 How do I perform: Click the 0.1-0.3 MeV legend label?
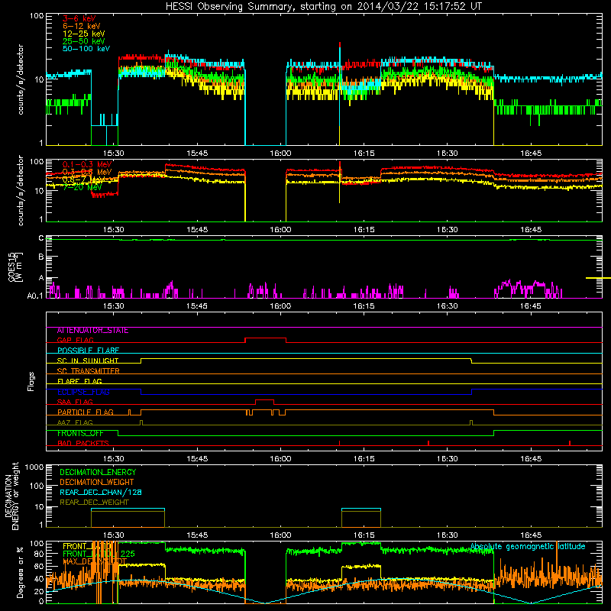click(x=87, y=164)
